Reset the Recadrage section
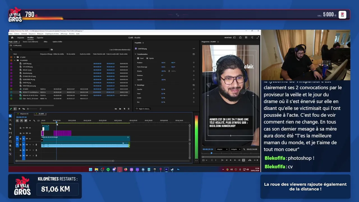This screenshot has height=202, width=359. pos(194,85)
